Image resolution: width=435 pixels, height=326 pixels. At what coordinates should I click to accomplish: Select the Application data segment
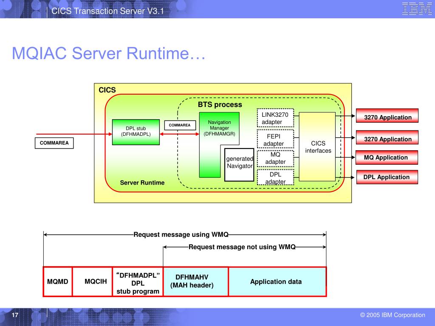(x=277, y=282)
